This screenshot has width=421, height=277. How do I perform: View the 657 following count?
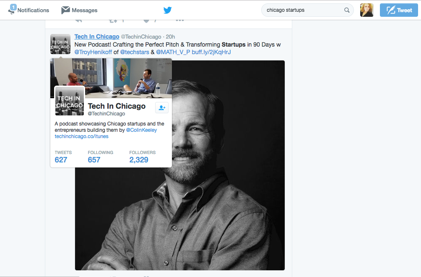[x=94, y=160]
